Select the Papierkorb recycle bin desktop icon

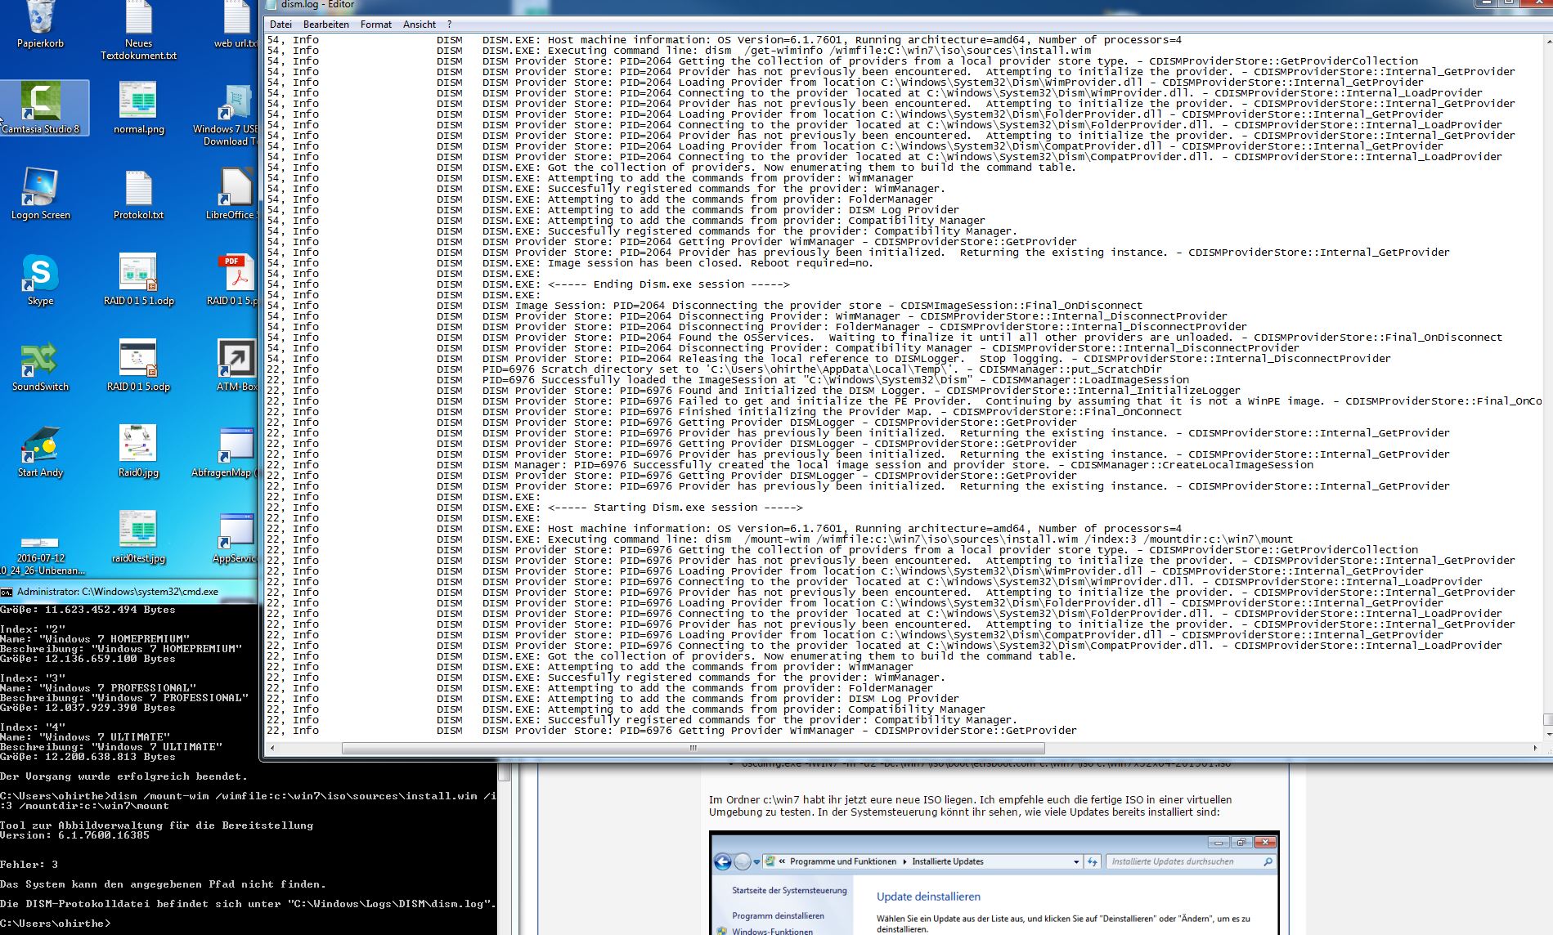point(40,25)
